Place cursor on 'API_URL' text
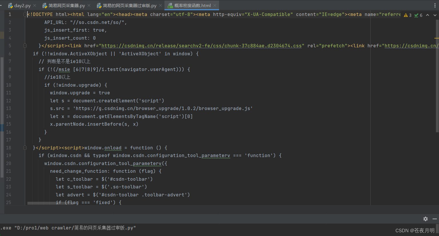The width and height of the screenshot is (439, 236). (54, 22)
